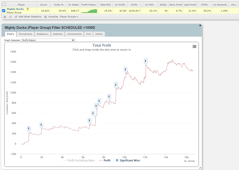
Task: Sort by the Profit column header
Action: (x=134, y=4)
